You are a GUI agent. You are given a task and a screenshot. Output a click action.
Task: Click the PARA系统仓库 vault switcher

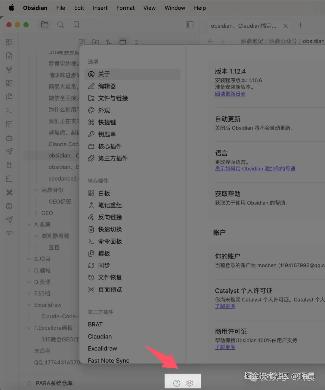54,383
